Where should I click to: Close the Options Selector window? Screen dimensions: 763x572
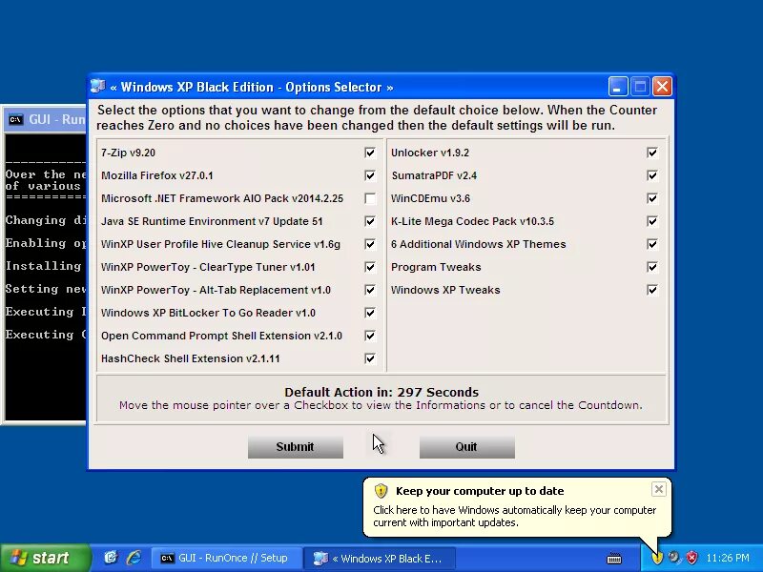click(x=662, y=87)
